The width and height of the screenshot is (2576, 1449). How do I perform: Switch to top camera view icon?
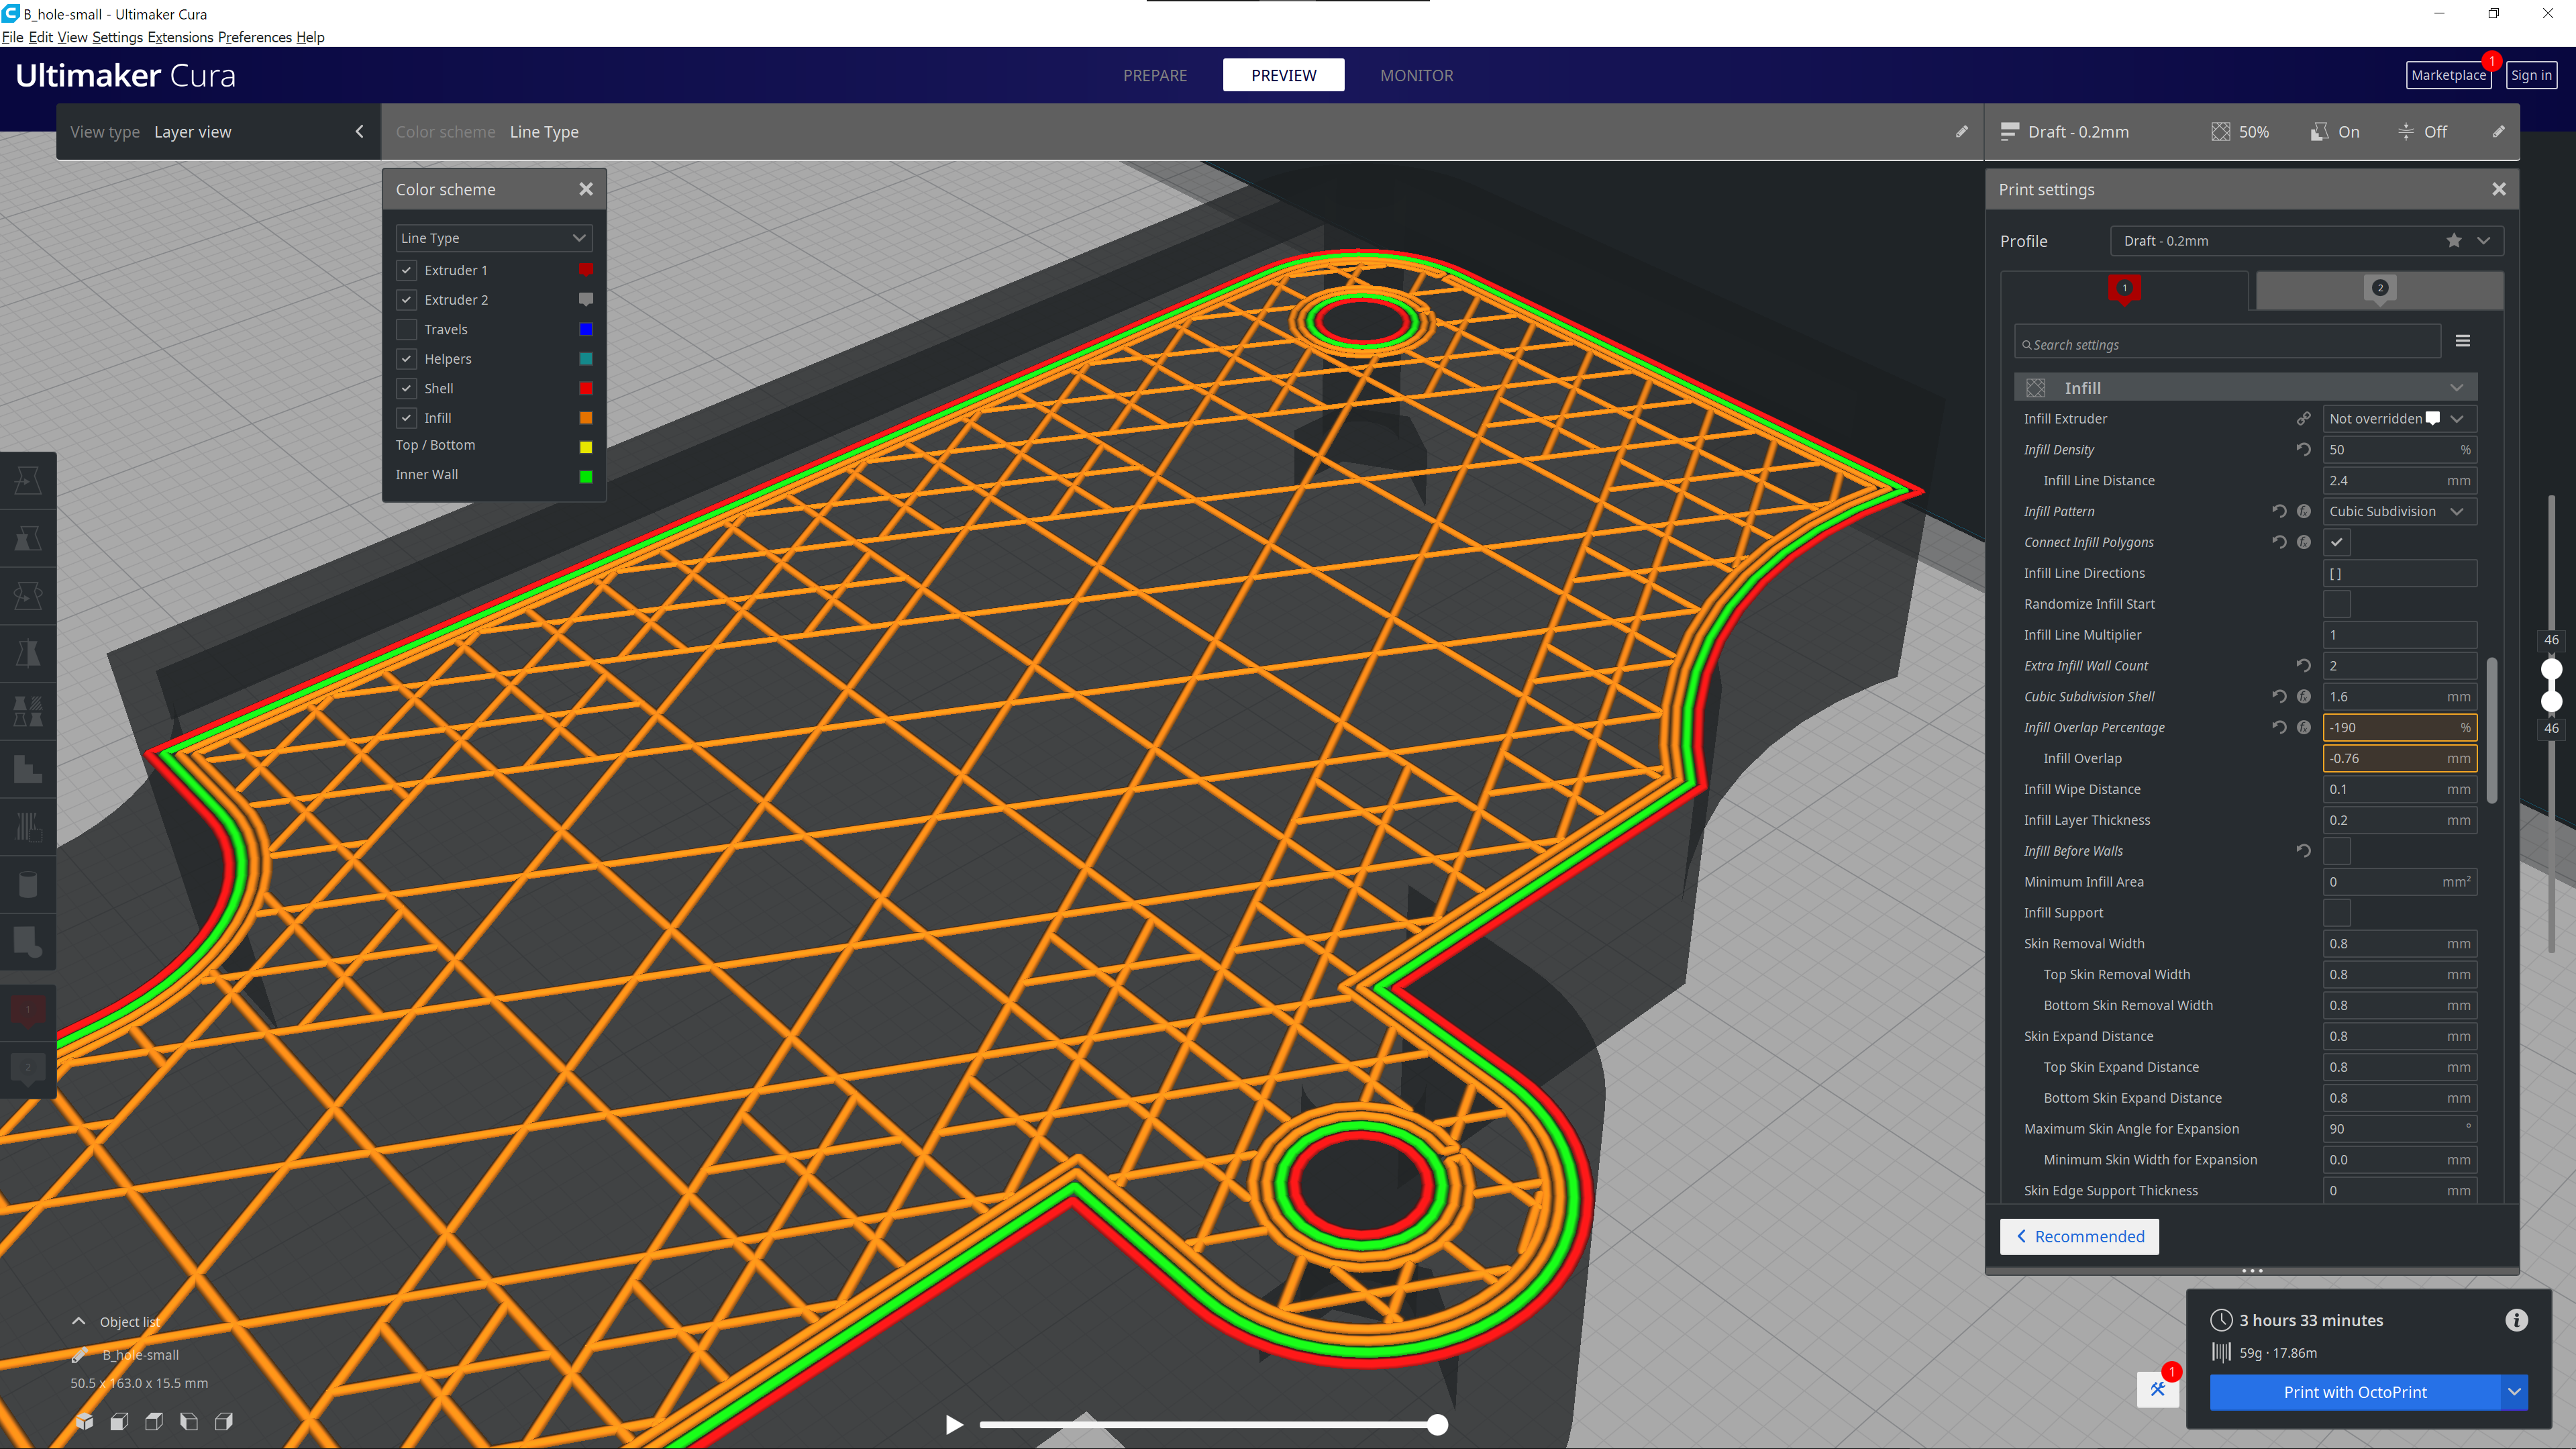point(154,1421)
